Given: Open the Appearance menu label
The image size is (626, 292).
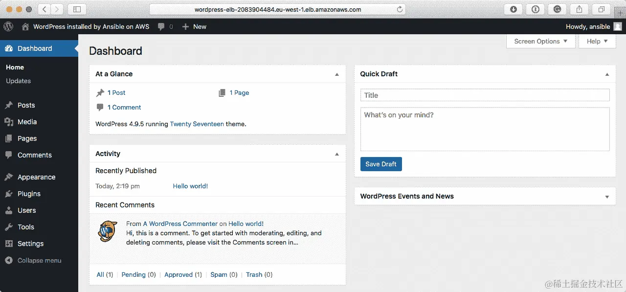Looking at the screenshot, I should coord(37,177).
